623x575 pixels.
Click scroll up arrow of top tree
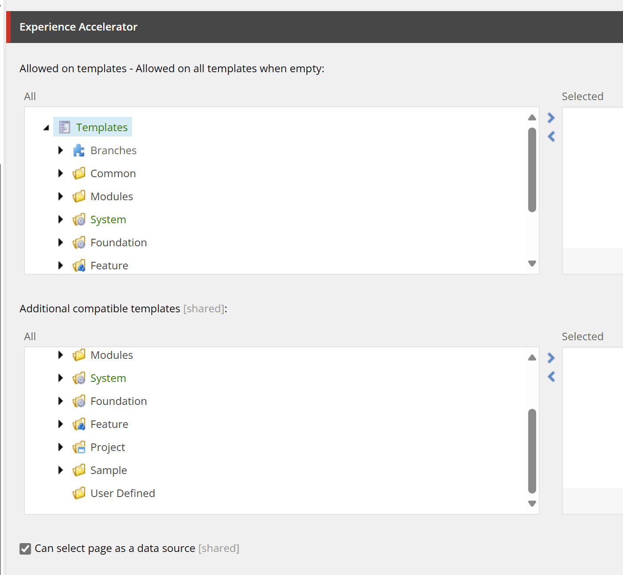pyautogui.click(x=532, y=117)
